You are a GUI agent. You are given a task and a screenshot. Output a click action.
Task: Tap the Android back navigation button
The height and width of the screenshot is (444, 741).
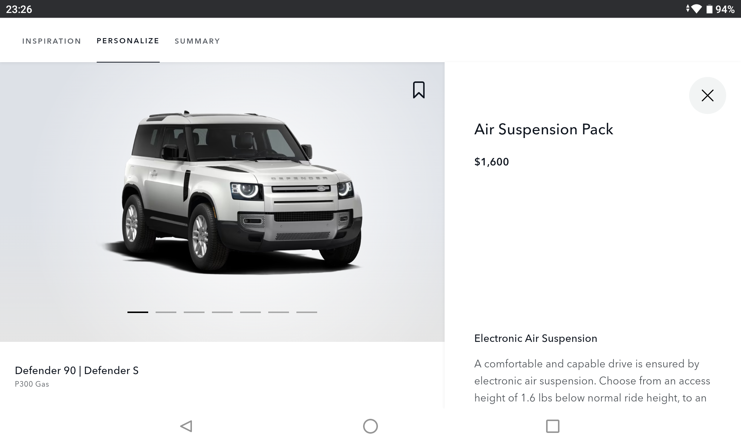[186, 426]
